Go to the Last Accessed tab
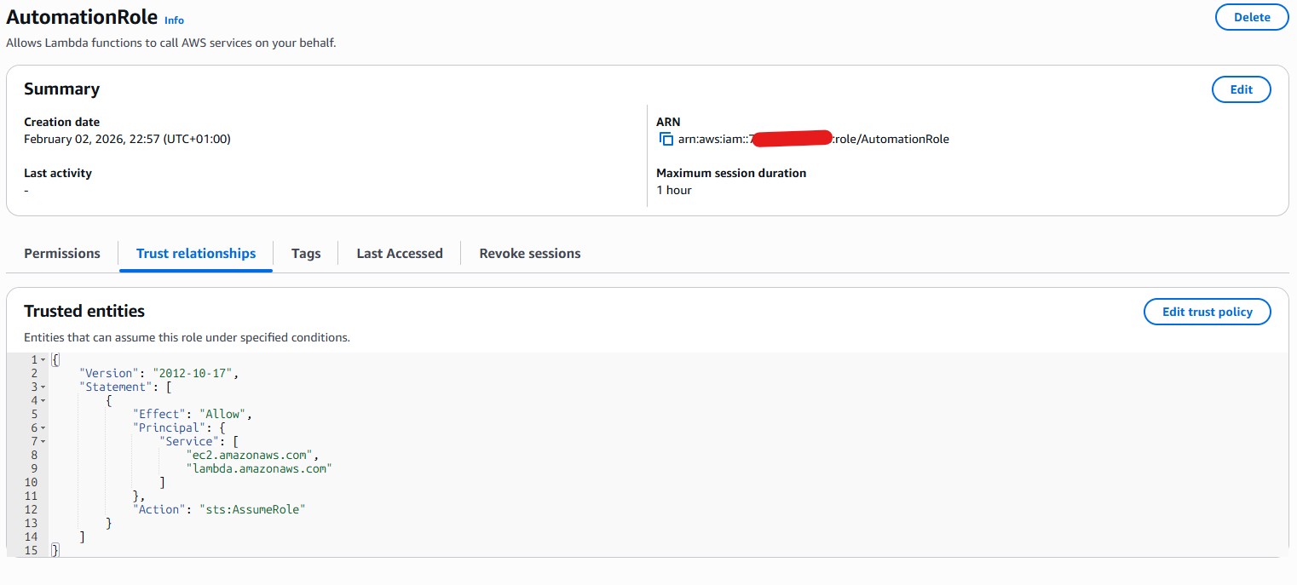Viewport: 1297px width, 585px height. pos(400,253)
